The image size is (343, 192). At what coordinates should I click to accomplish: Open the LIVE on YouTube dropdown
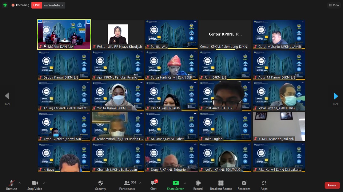click(54, 5)
